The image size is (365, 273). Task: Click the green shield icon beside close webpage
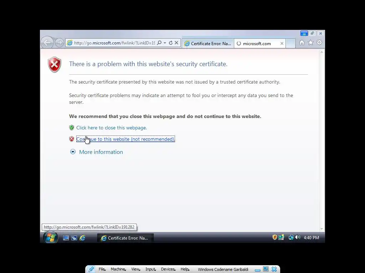(72, 128)
